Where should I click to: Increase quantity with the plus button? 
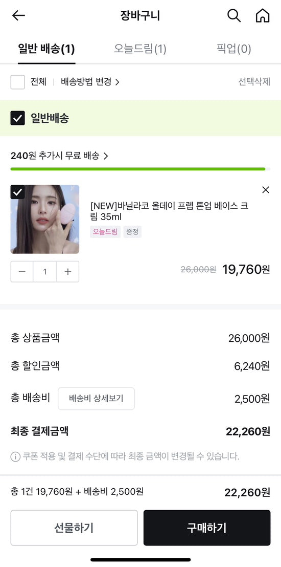click(x=67, y=272)
